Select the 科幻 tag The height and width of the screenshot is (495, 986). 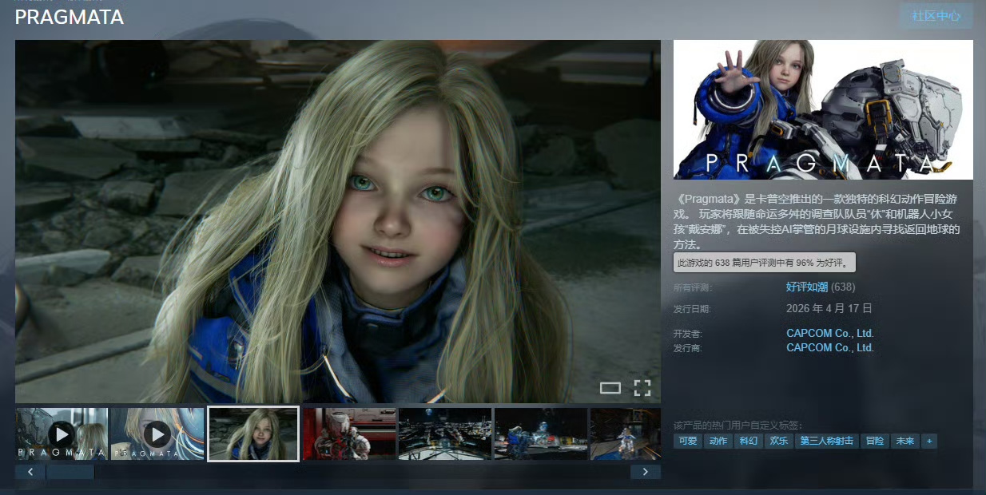[748, 441]
